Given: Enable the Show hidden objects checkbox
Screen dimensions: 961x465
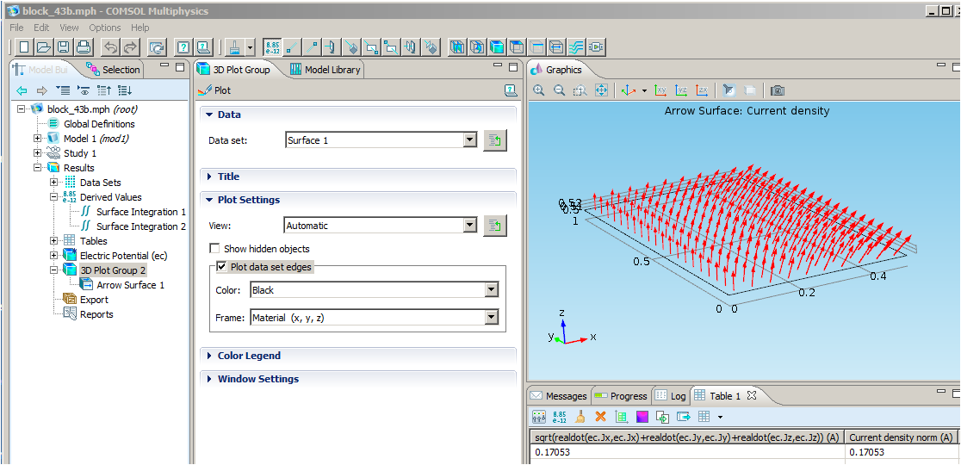Looking at the screenshot, I should [x=215, y=249].
